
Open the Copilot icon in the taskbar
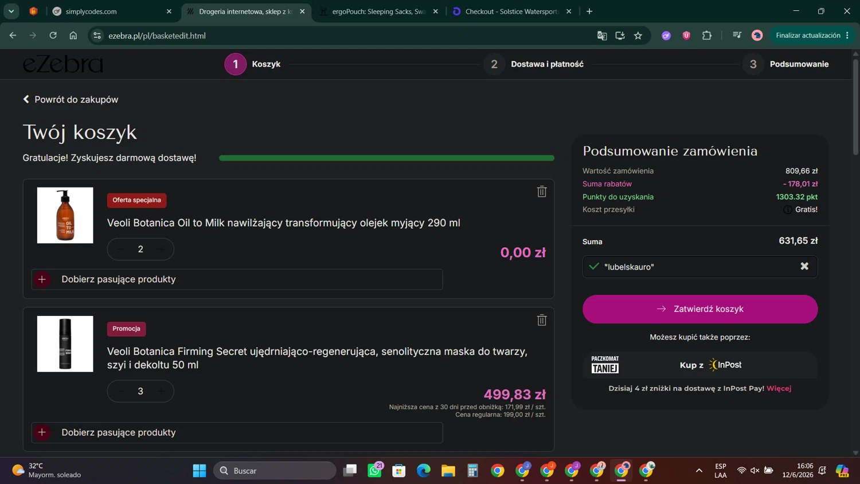tap(842, 471)
